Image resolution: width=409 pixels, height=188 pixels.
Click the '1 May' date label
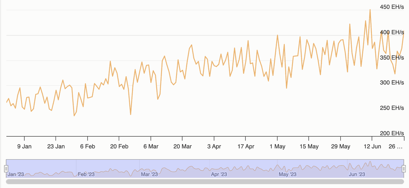pyautogui.click(x=278, y=146)
